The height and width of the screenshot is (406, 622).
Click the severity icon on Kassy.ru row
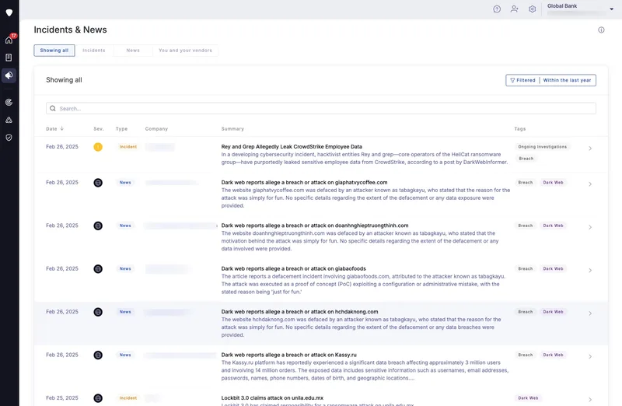point(98,355)
